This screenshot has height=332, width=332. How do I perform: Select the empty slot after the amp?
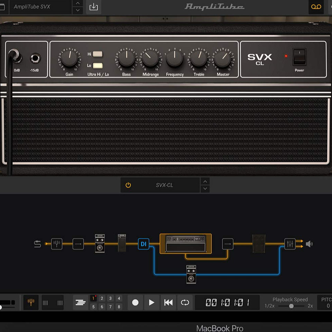click(228, 244)
